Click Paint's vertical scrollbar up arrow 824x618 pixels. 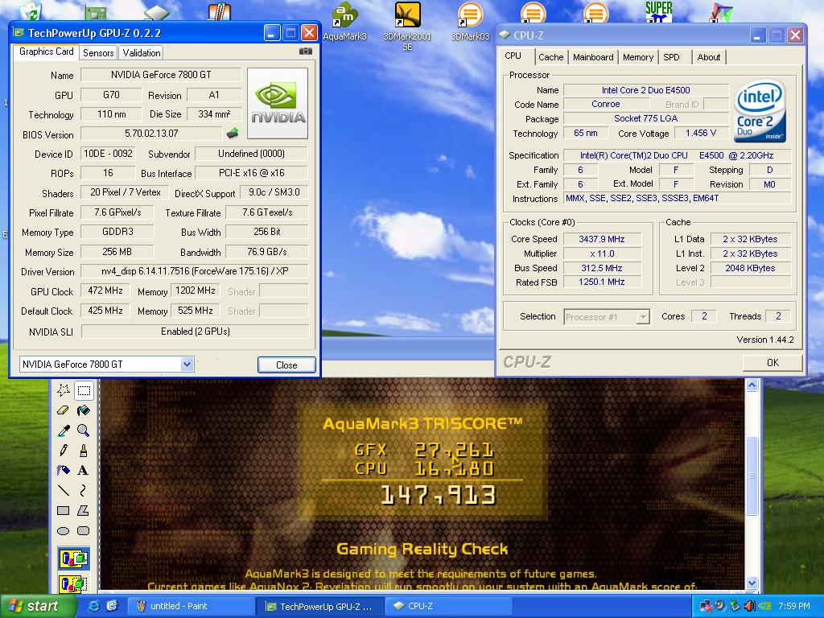point(752,385)
